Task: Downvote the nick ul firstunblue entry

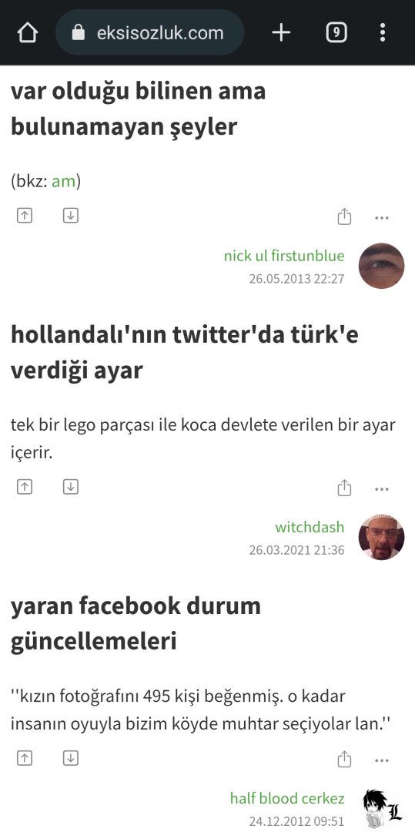Action: point(71,216)
